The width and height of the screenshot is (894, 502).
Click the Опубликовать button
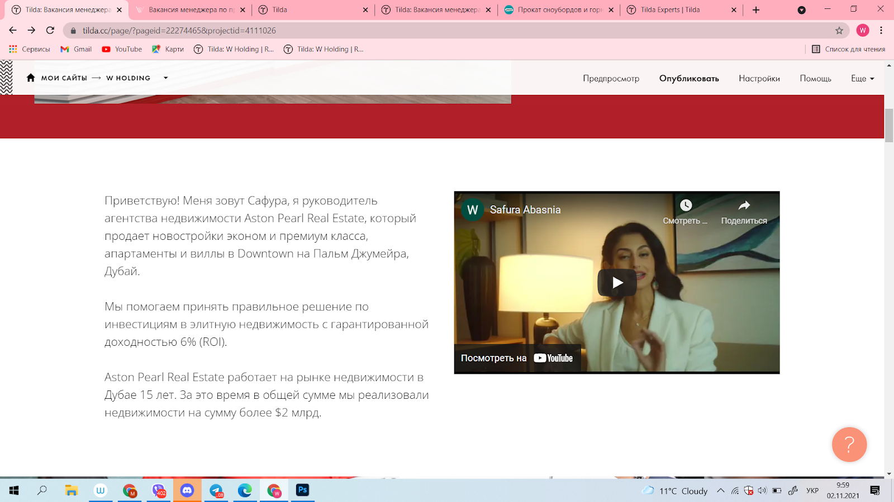pyautogui.click(x=689, y=79)
